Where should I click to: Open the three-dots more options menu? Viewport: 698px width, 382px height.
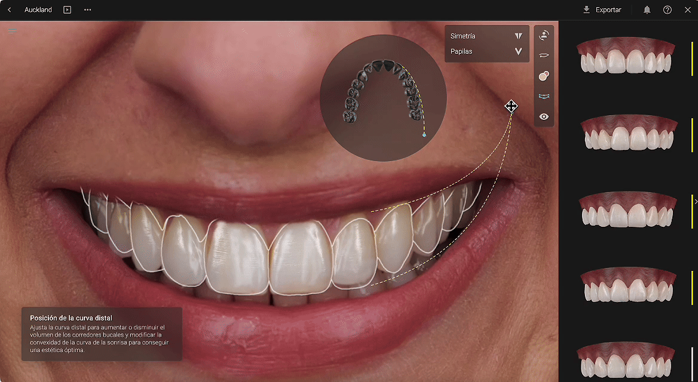[88, 10]
